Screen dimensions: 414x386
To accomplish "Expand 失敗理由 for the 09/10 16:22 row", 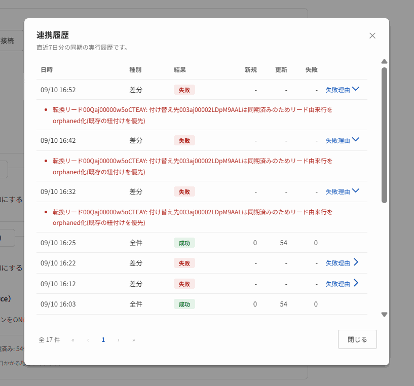I will (x=342, y=263).
